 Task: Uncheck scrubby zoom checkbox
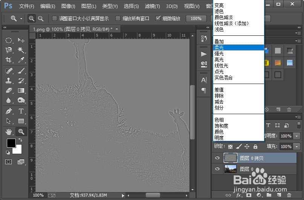158,18
